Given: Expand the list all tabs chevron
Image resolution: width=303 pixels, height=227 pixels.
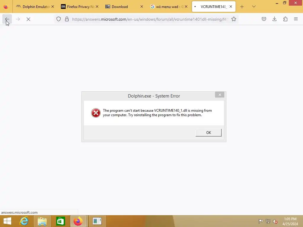Looking at the screenshot, I should pyautogui.click(x=254, y=7).
